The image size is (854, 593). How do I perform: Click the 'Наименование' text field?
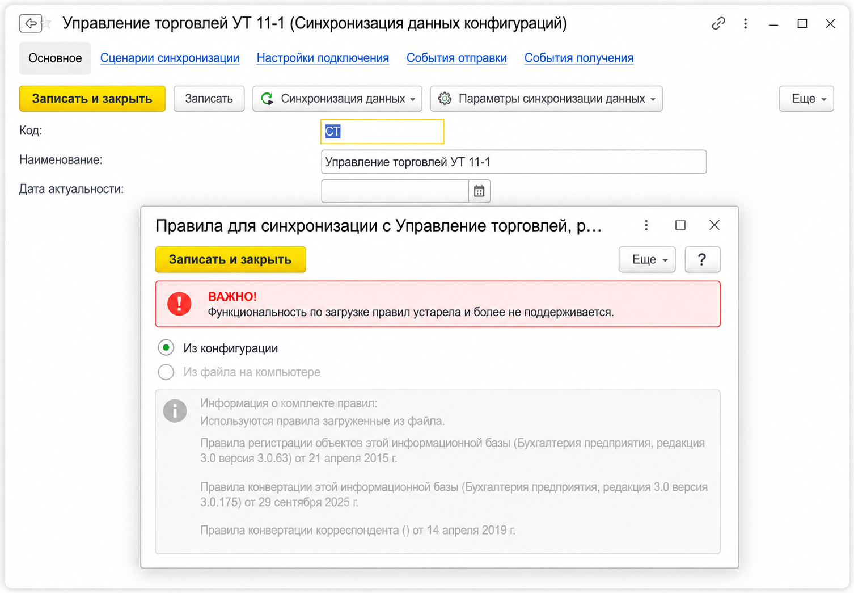point(514,162)
